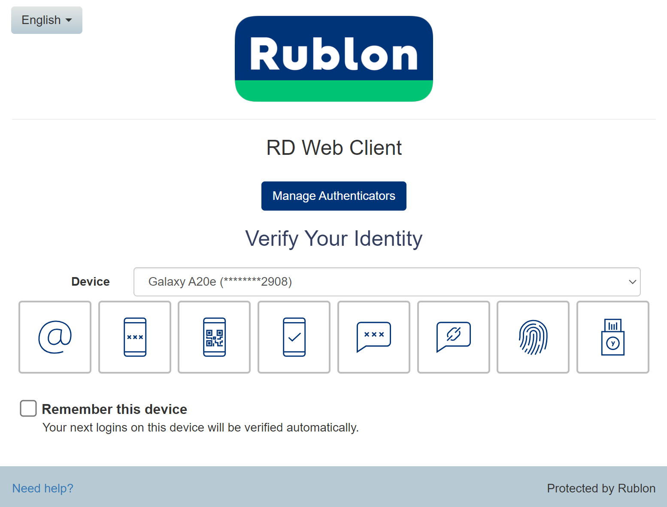Open the Galaxy A20e device selector chevron
Viewport: 667px width, 507px height.
(x=632, y=282)
